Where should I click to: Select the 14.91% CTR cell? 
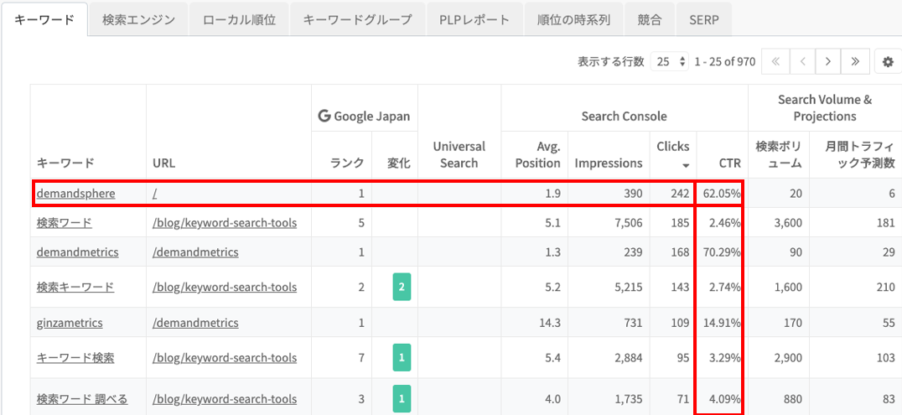point(722,323)
